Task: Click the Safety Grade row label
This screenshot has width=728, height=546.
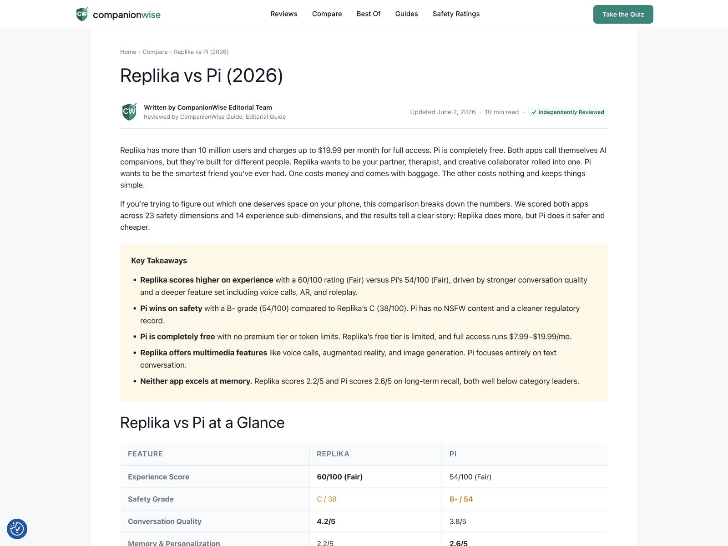Action: 151,499
